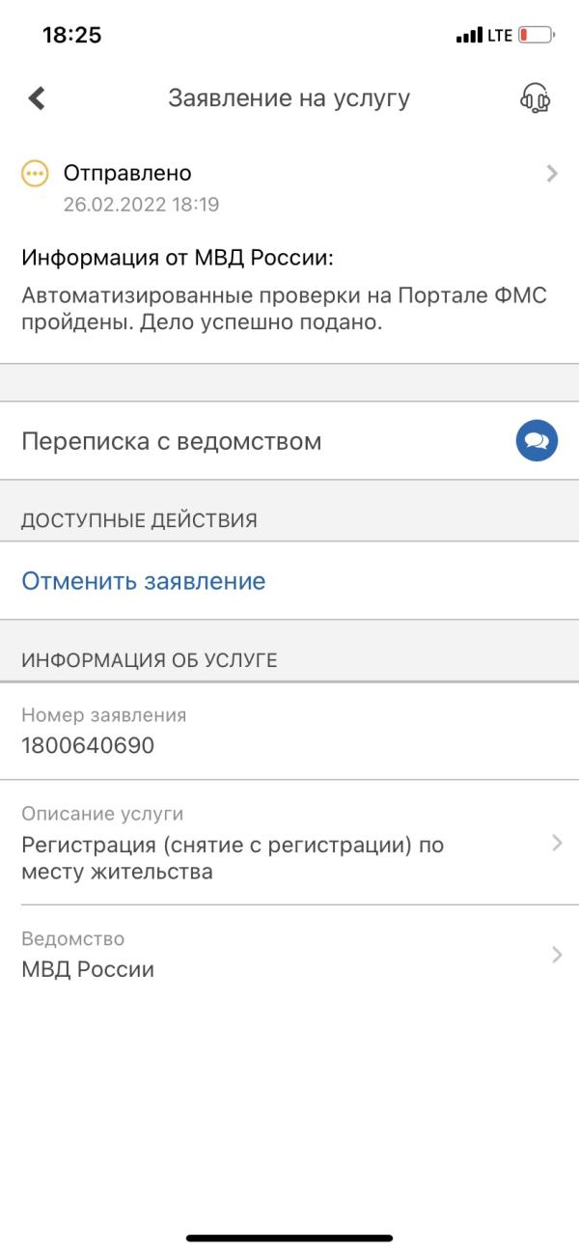Screen dimensions: 579x1252
Task: Open chat bubble icon for correspondence
Action: pos(538,441)
